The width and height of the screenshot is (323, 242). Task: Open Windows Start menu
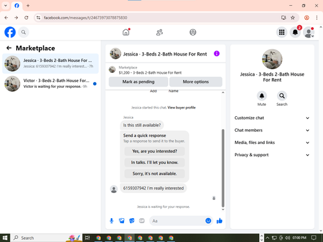(x=5, y=237)
